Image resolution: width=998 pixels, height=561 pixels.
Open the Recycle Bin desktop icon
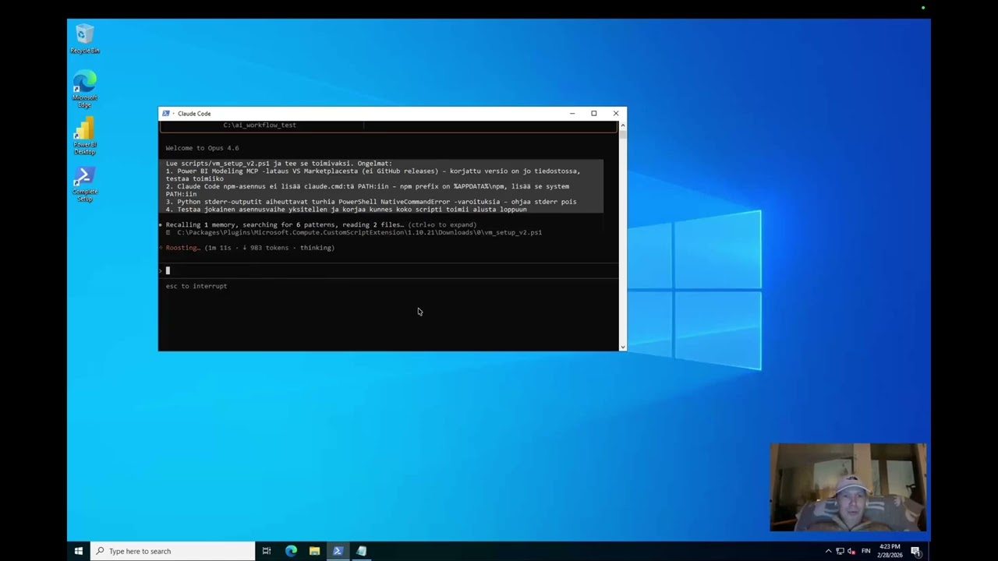[x=85, y=39]
